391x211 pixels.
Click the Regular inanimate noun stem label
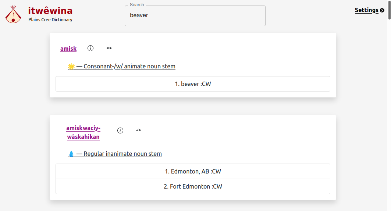(x=122, y=154)
